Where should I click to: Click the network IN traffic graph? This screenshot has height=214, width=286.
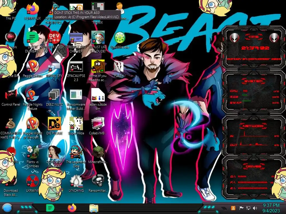254,134
